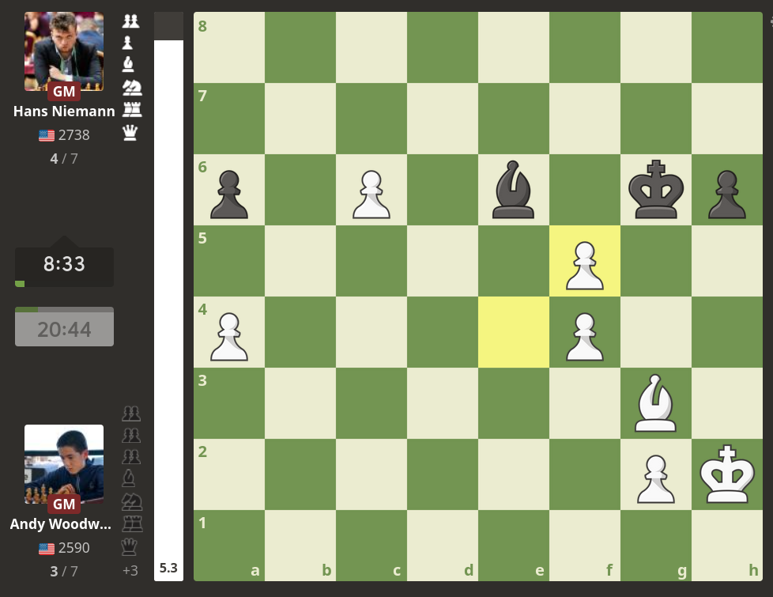Screen dimensions: 773x597
Task: Click the empty g5 square
Action: coord(656,261)
